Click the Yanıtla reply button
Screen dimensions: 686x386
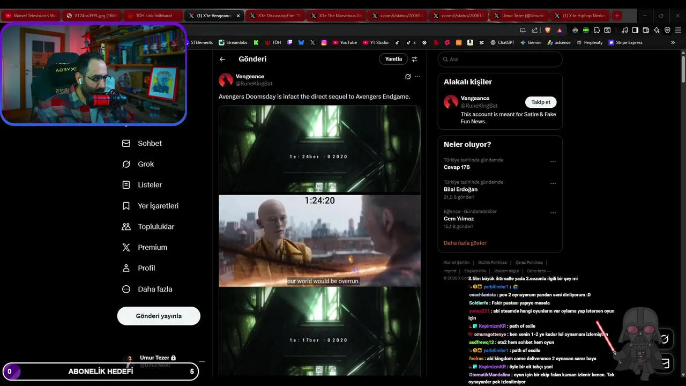[393, 59]
